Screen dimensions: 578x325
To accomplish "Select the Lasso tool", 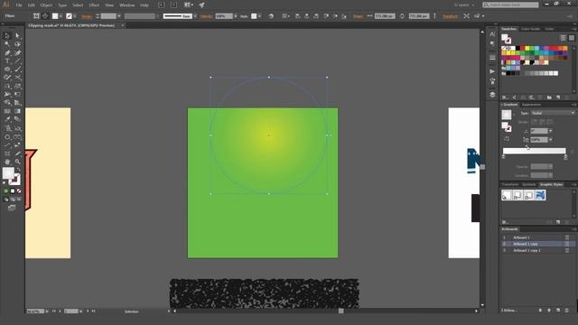I will [17, 44].
